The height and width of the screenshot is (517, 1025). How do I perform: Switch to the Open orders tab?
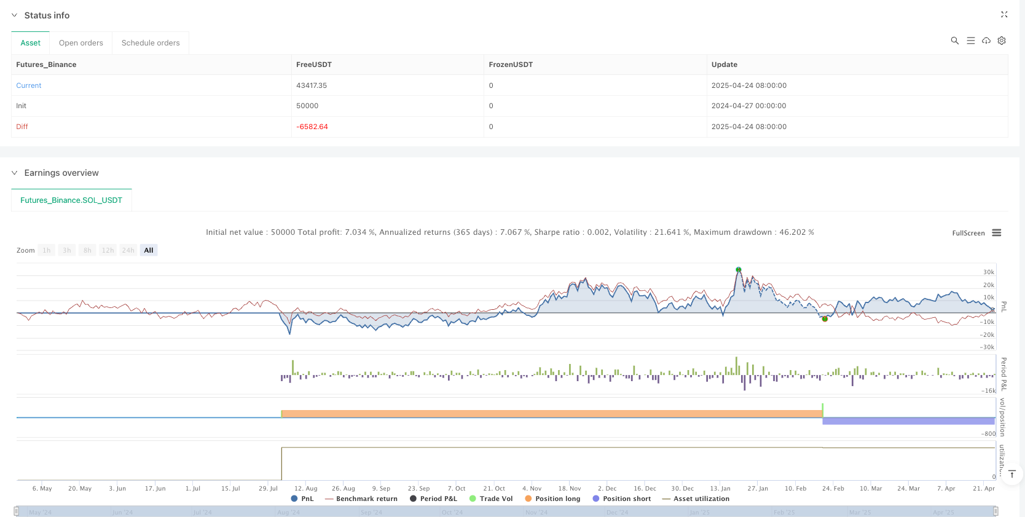[x=81, y=43]
